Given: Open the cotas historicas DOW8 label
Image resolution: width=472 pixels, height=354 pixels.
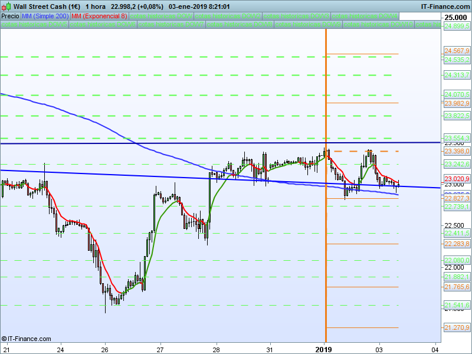Looking at the screenshot, I should (240, 24).
